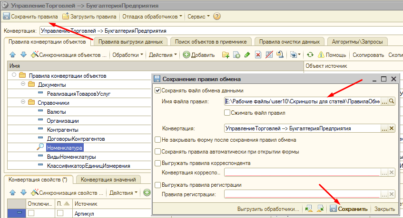Click the yellow question mark help icon
Image resolution: width=403 pixels, height=218 pixels.
217,17
